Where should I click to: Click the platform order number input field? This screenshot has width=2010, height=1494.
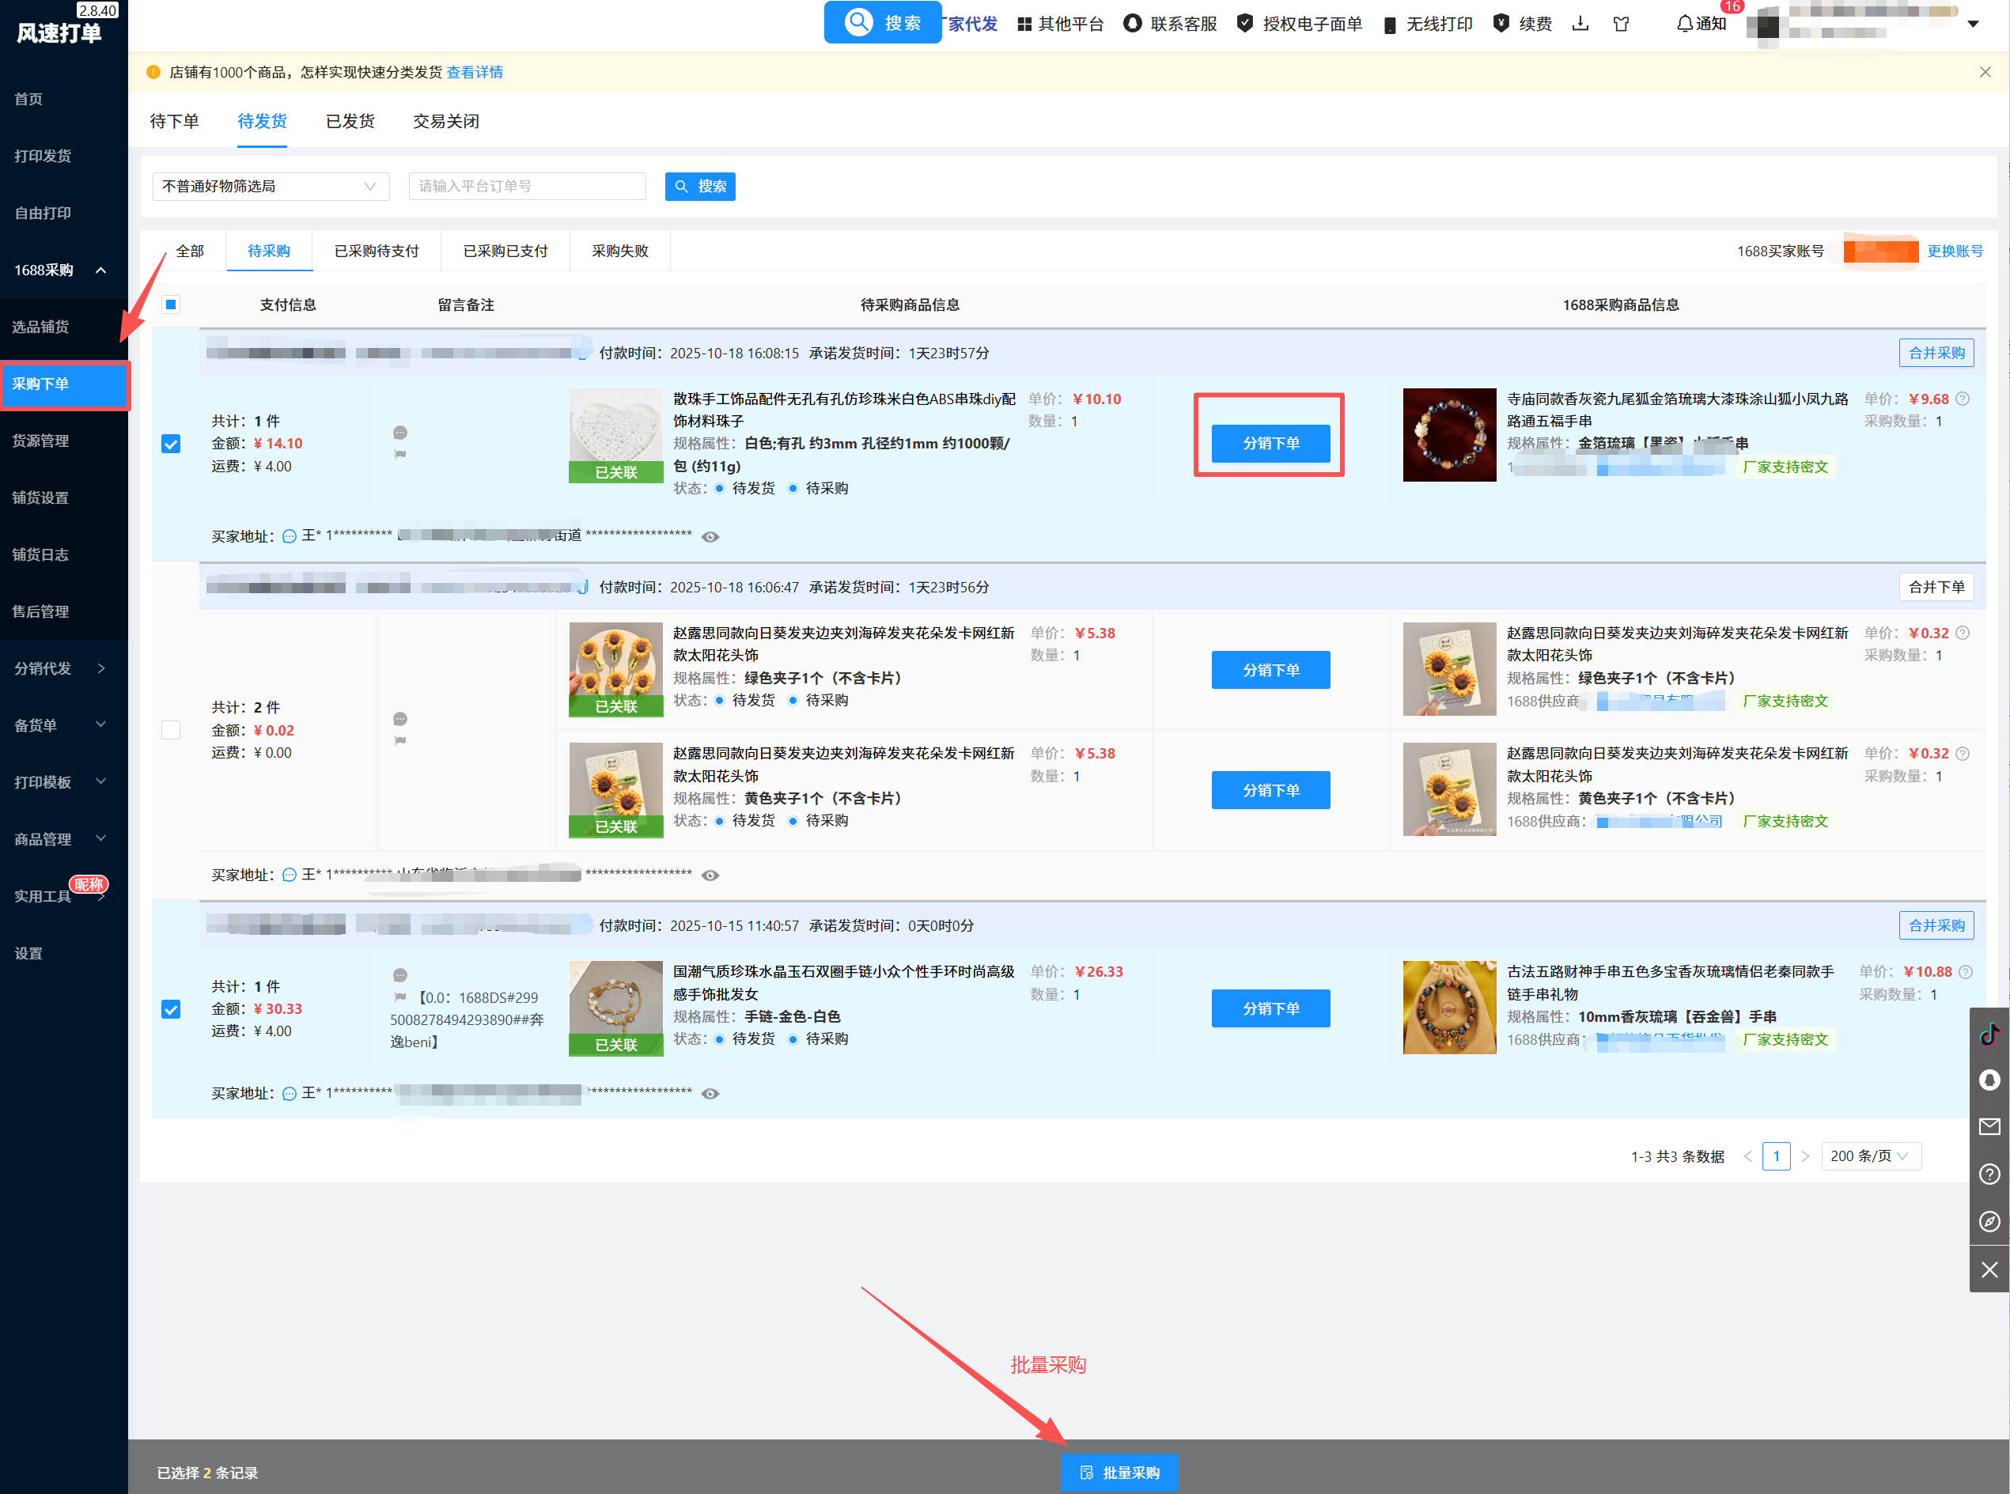[x=528, y=187]
